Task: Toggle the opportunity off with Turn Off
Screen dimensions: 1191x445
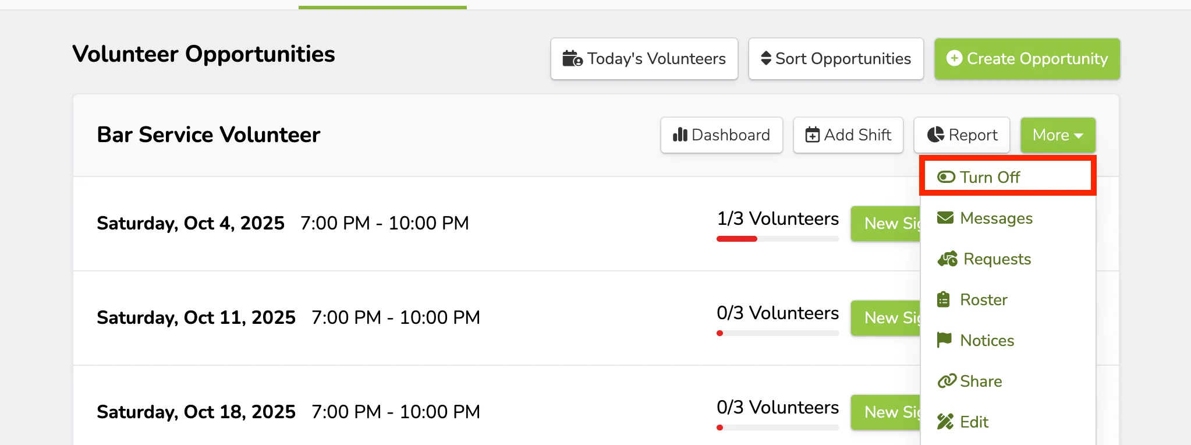Action: pyautogui.click(x=1008, y=176)
